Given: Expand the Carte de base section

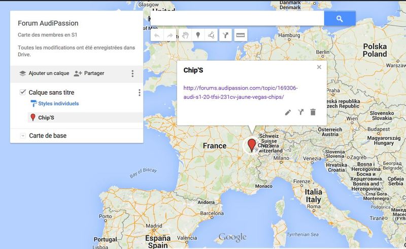Looking at the screenshot, I should [23, 136].
